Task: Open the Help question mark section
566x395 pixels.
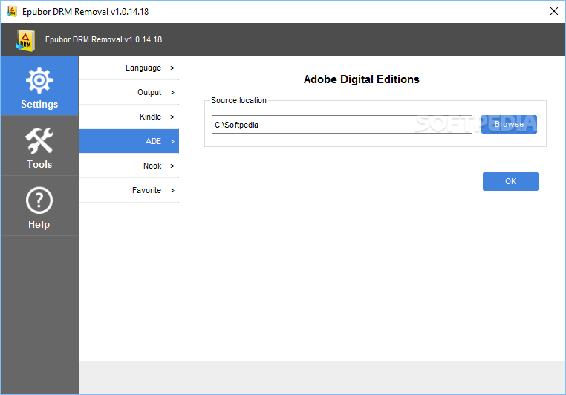Action: click(39, 206)
